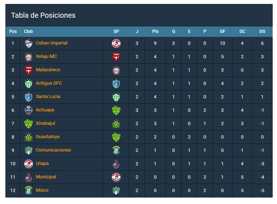Click the Malacateco Toros crest beside its name

click(29, 70)
